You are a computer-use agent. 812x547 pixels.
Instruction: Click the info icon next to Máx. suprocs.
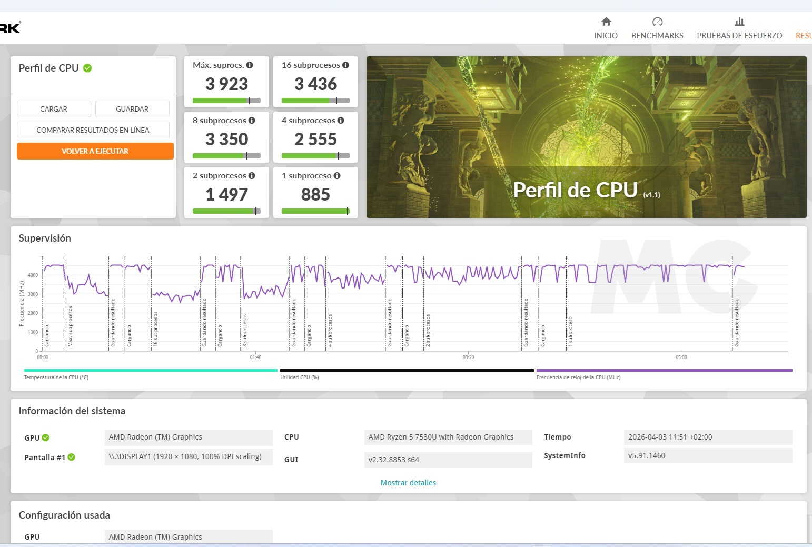click(x=250, y=65)
